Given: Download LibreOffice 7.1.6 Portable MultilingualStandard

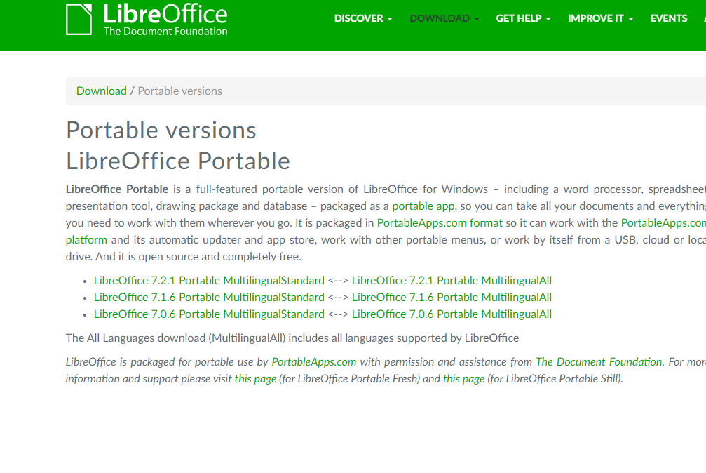Looking at the screenshot, I should tap(209, 297).
